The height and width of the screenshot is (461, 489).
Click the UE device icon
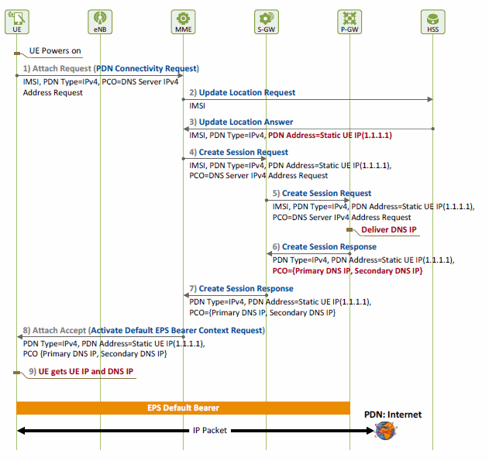coord(17,22)
